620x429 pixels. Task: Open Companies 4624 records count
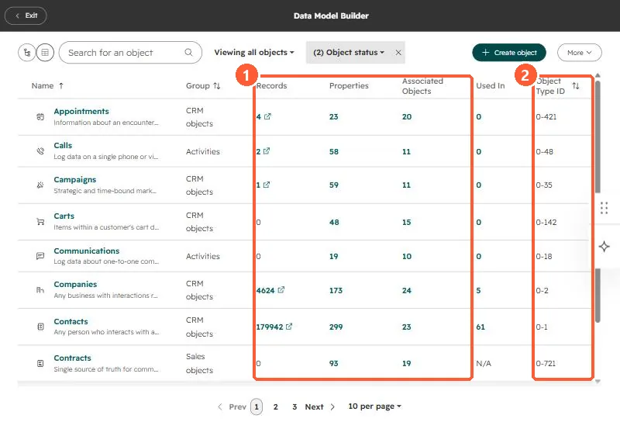click(265, 290)
